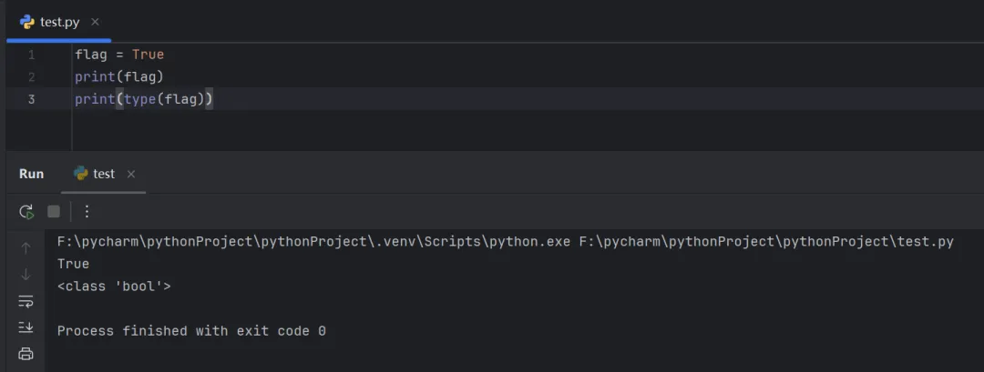This screenshot has width=984, height=372.
Task: Toggle the scroll-to-end console icon
Action: point(26,327)
